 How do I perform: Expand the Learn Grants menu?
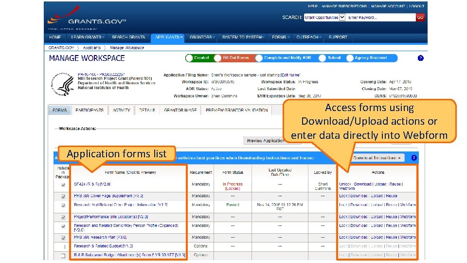pyautogui.click(x=88, y=38)
